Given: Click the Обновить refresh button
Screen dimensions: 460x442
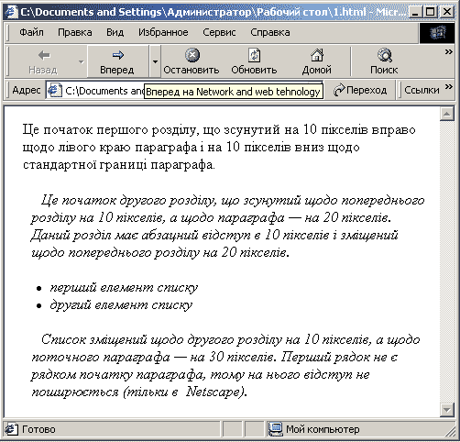Looking at the screenshot, I should [254, 62].
